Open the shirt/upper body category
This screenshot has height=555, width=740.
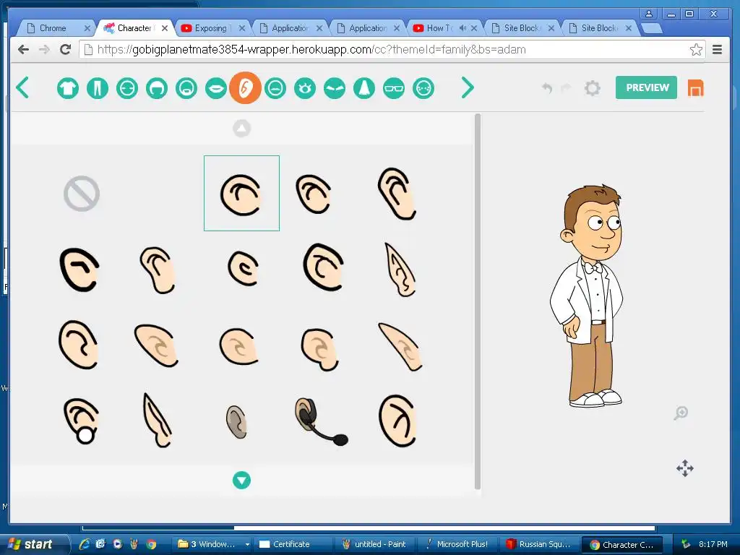tap(68, 88)
